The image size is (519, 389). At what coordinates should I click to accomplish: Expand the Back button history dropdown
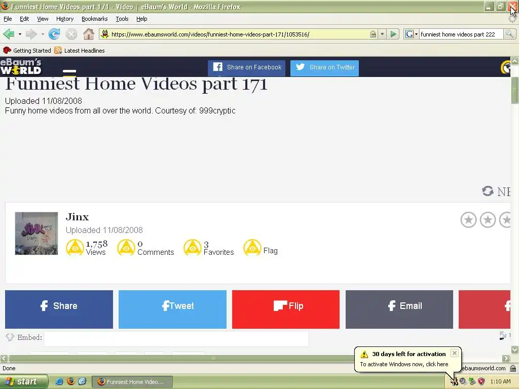click(x=20, y=34)
